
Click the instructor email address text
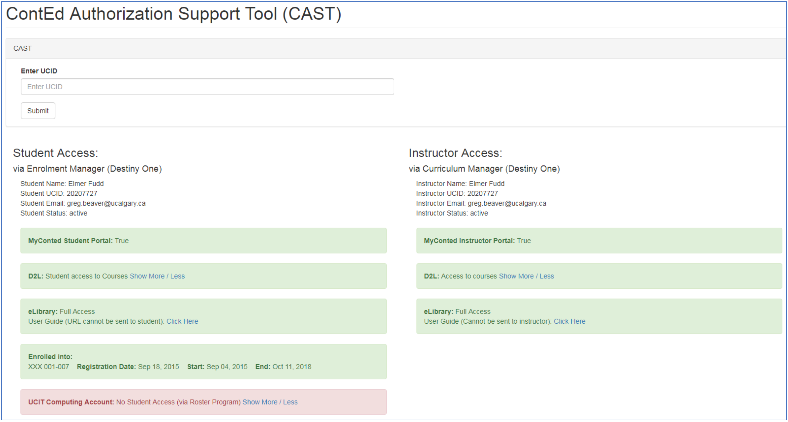(507, 203)
